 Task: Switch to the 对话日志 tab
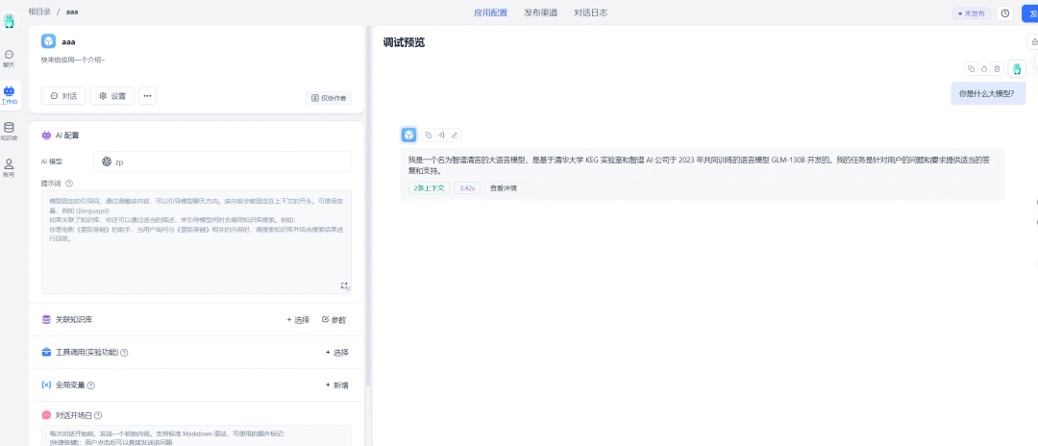point(590,12)
